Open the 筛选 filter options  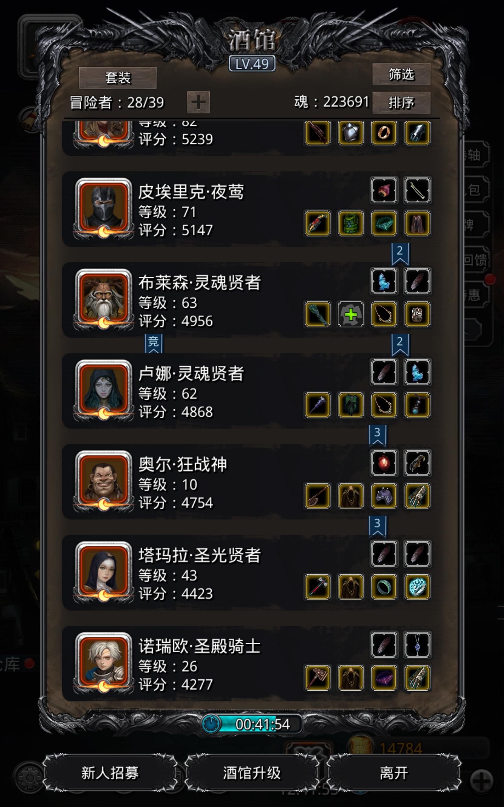401,74
